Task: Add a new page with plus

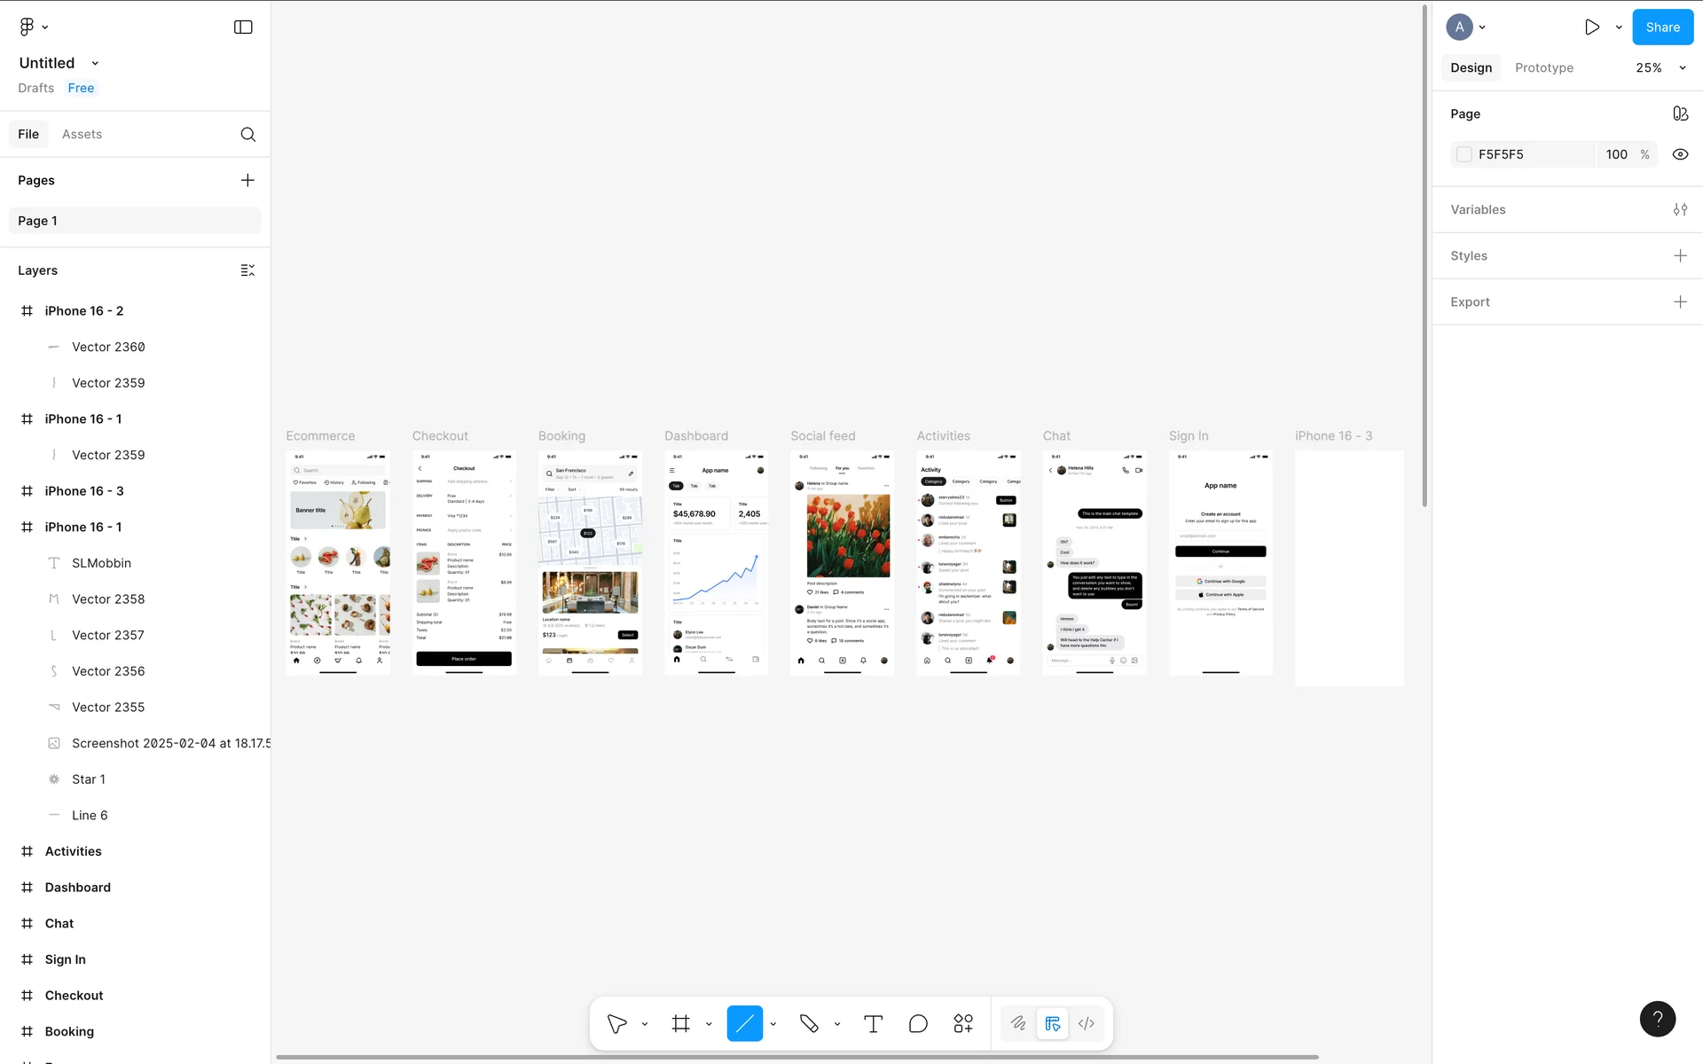Action: click(247, 180)
